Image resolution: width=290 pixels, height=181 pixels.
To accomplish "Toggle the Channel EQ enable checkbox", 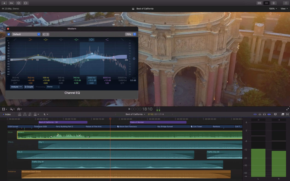I will (x=9, y=34).
